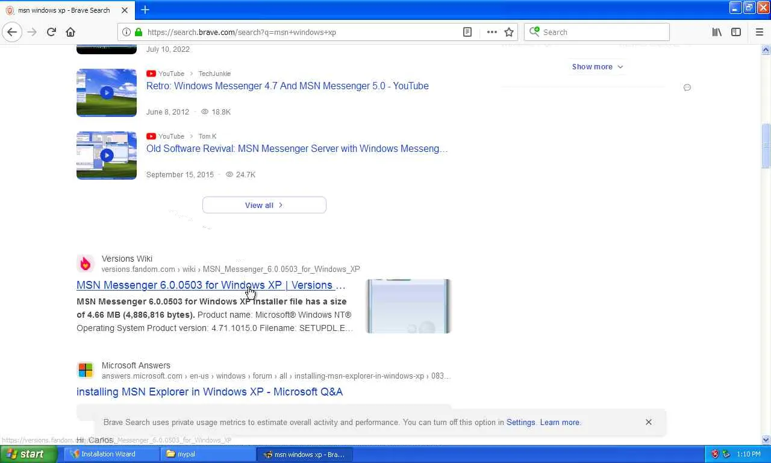Select the msn windows xp Brave taskbar button
Image resolution: width=771 pixels, height=463 pixels.
click(x=304, y=454)
